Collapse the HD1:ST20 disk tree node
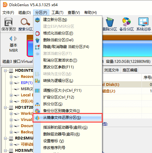The height and width of the screenshot is (153, 152). 5,107
